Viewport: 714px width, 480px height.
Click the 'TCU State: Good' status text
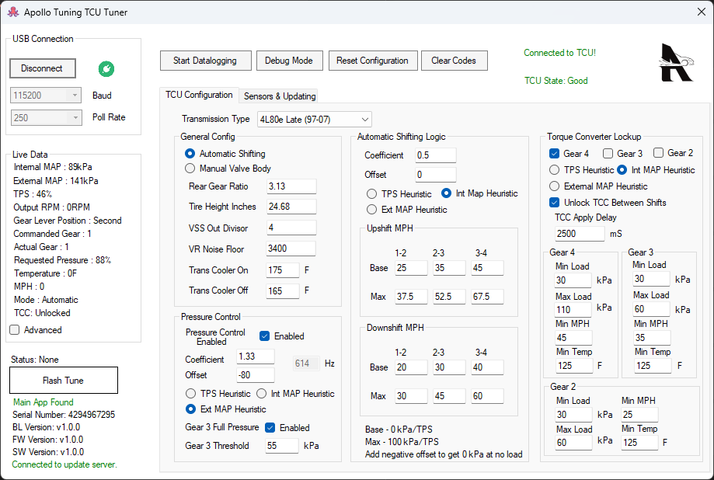(x=556, y=81)
